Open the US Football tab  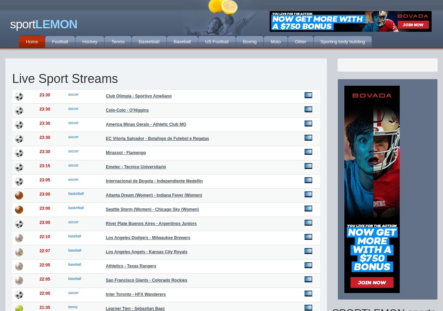tap(217, 42)
